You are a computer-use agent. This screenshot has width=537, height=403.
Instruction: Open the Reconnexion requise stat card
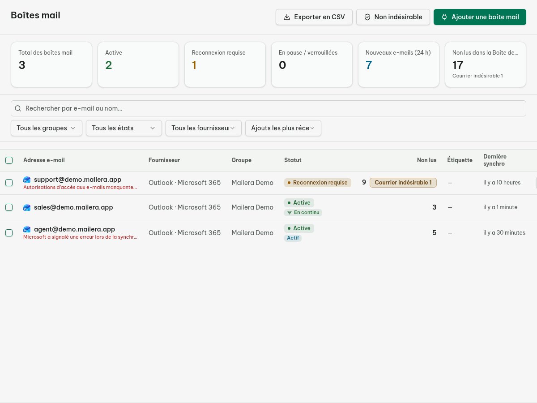click(225, 64)
